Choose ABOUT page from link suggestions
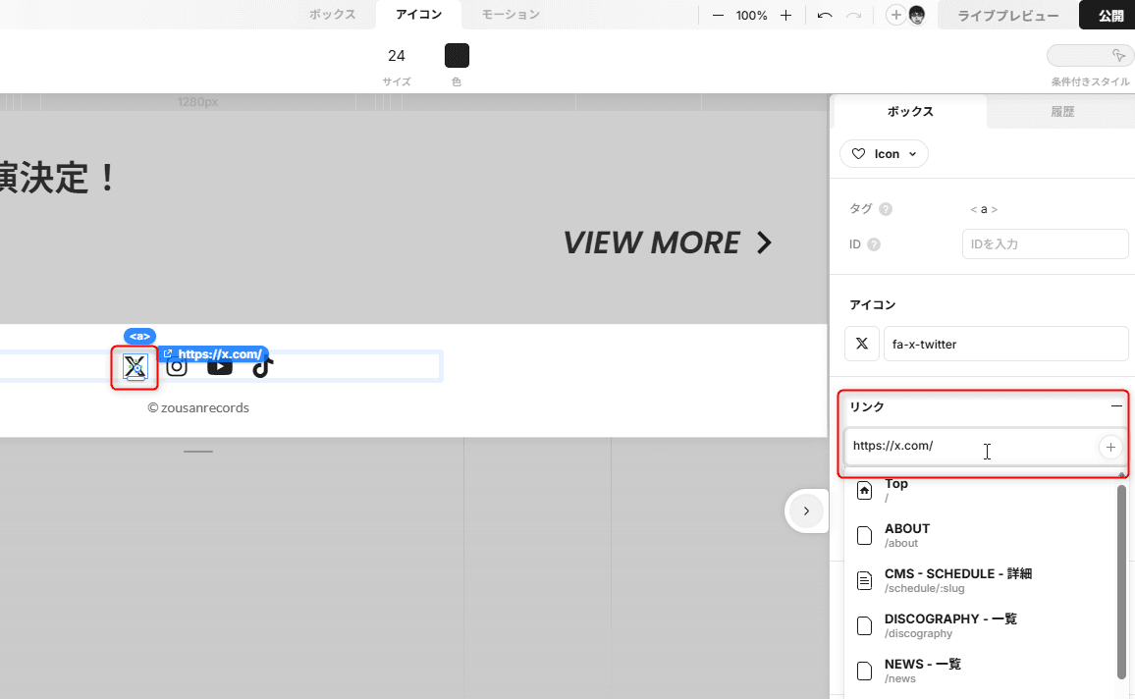The image size is (1135, 699). coord(907,535)
